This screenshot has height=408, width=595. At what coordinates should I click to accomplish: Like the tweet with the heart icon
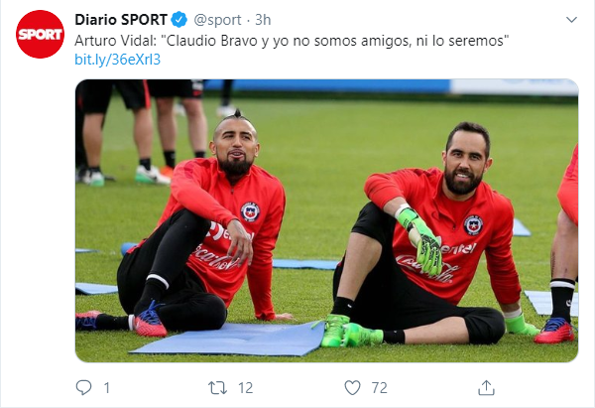352,388
